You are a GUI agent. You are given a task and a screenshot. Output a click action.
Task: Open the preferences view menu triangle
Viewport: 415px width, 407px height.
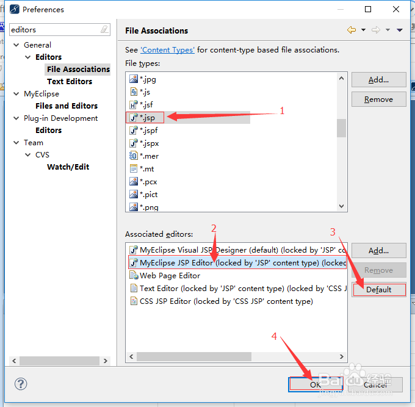click(400, 30)
